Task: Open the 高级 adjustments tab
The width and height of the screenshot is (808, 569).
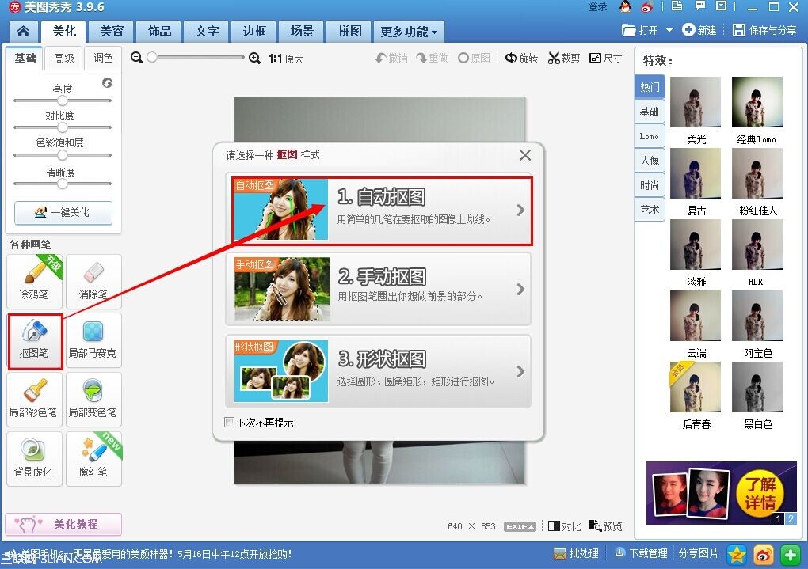Action: (x=64, y=59)
